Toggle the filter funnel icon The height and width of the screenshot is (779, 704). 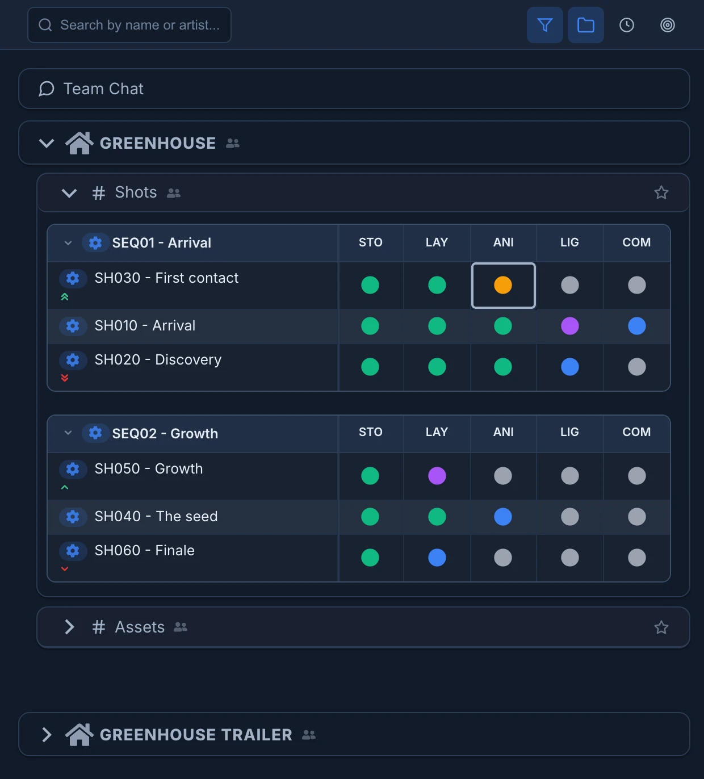[x=544, y=25]
